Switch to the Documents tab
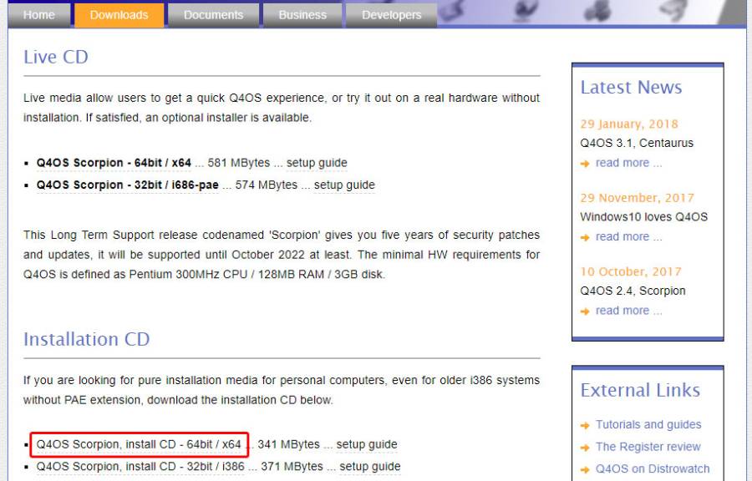 pos(213,15)
